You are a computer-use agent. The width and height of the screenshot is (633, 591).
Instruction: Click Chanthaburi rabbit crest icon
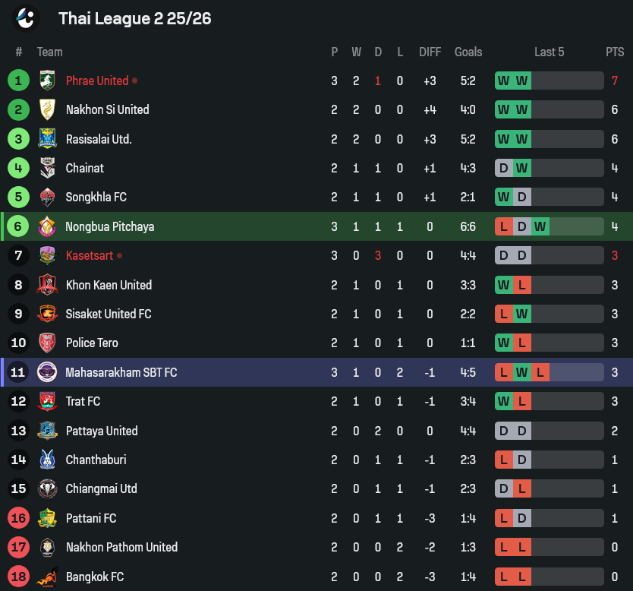[47, 460]
